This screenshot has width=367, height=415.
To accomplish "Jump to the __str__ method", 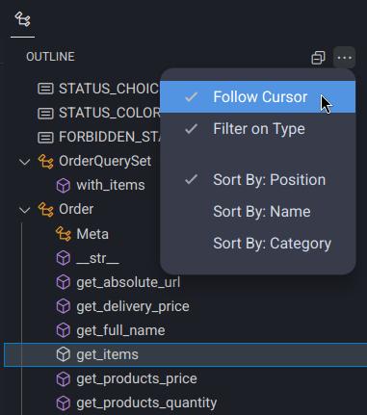I will click(x=97, y=258).
